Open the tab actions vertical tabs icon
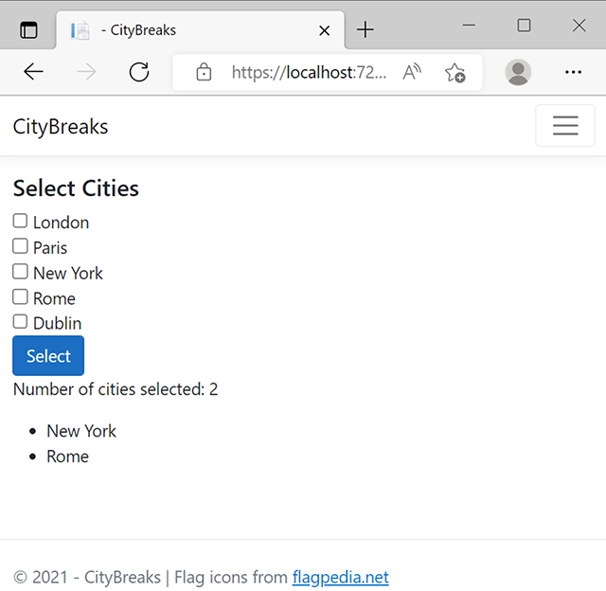Viewport: 606px width, 591px height. pyautogui.click(x=28, y=30)
